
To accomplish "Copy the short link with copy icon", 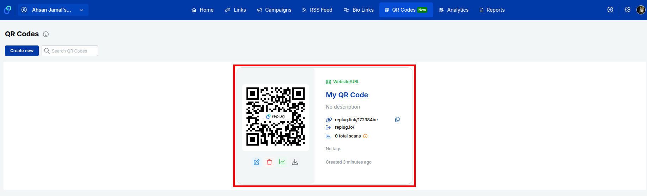I will [x=397, y=120].
